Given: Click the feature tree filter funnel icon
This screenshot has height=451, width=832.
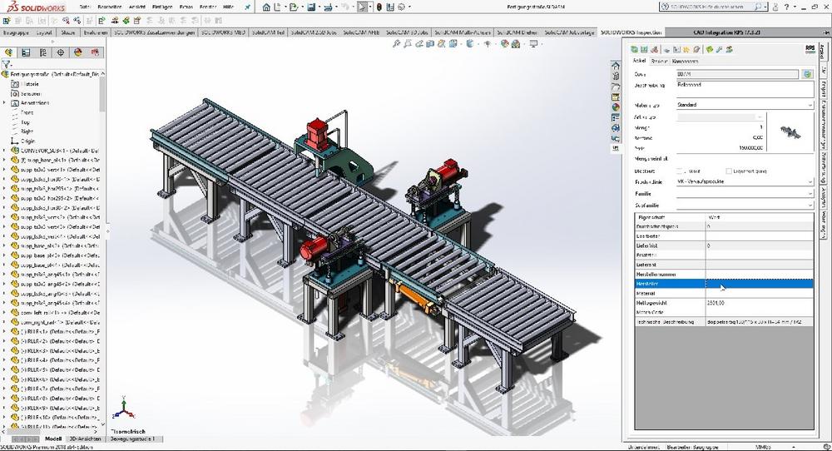Looking at the screenshot, I should coord(7,63).
